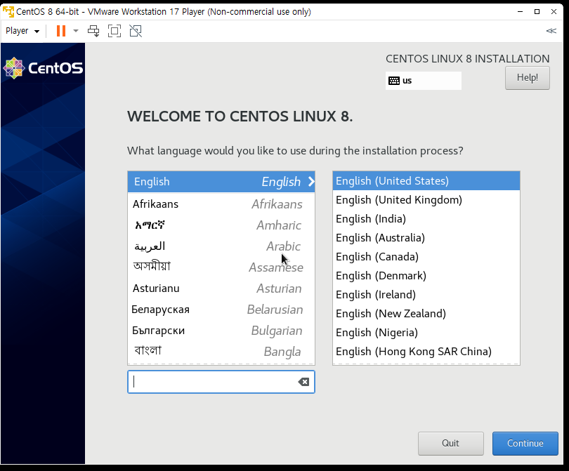Select Asturianu in the language list

coord(221,288)
